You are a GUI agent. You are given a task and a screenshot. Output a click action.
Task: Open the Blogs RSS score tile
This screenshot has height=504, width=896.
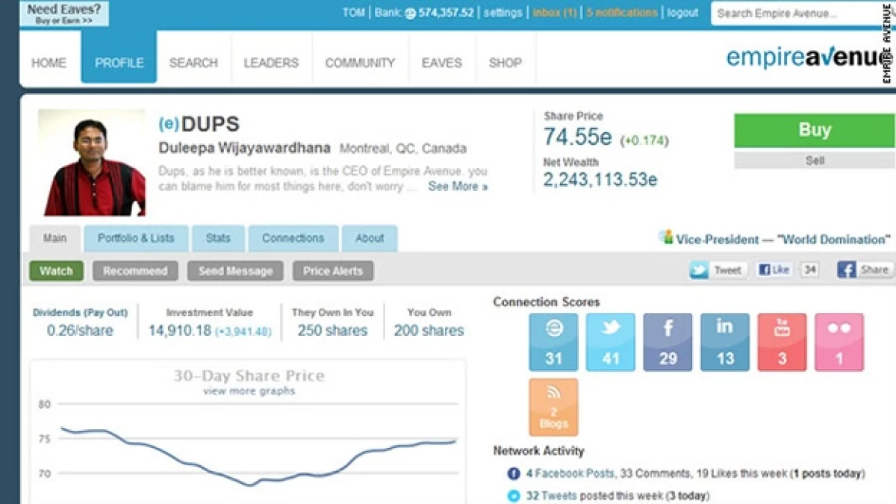click(553, 407)
